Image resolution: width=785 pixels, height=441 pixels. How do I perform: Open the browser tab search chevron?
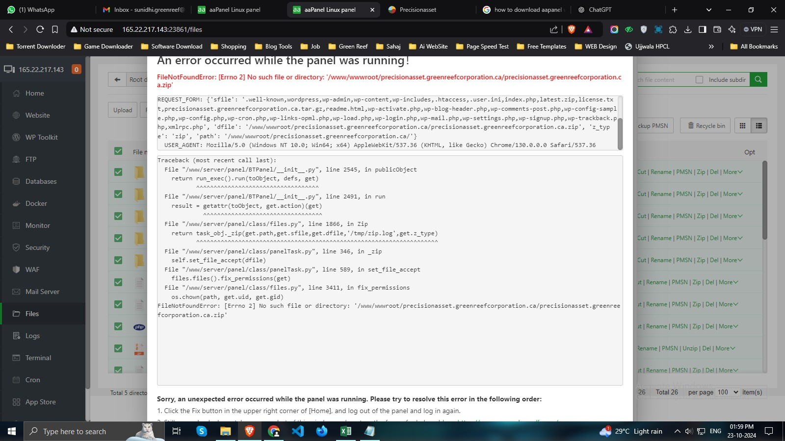point(708,10)
